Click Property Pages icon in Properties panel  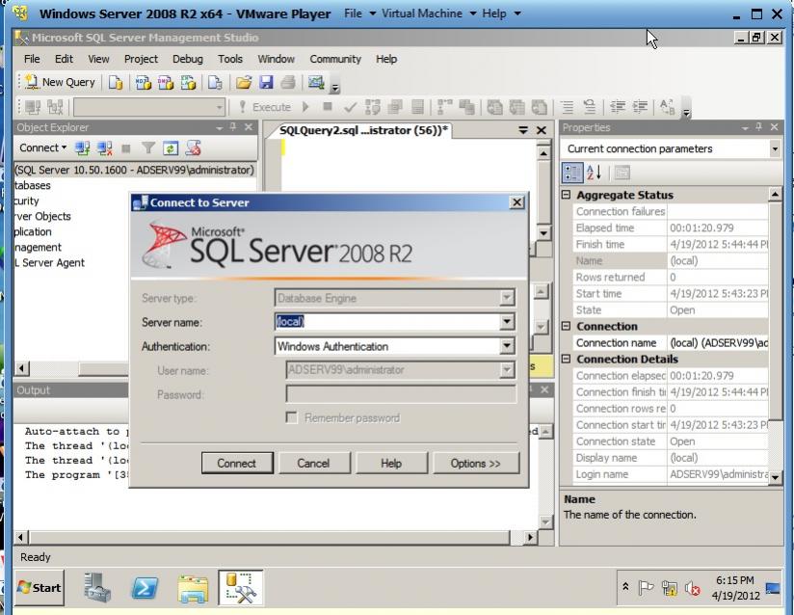point(622,173)
